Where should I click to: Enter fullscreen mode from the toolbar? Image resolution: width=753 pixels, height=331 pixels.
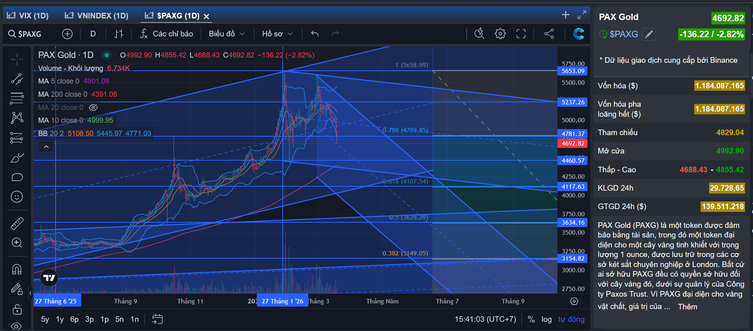coord(521,34)
